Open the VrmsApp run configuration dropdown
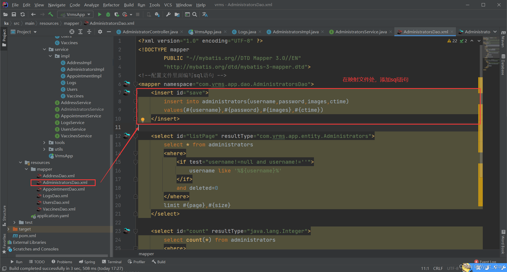The height and width of the screenshot is (272, 507). click(x=75, y=14)
